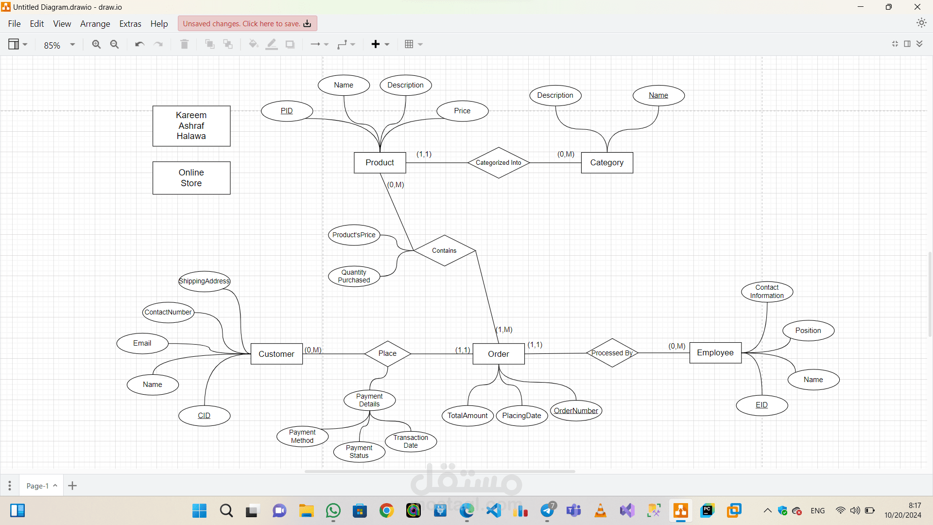Click the Undo arrow icon
The width and height of the screenshot is (933, 525).
(x=139, y=44)
